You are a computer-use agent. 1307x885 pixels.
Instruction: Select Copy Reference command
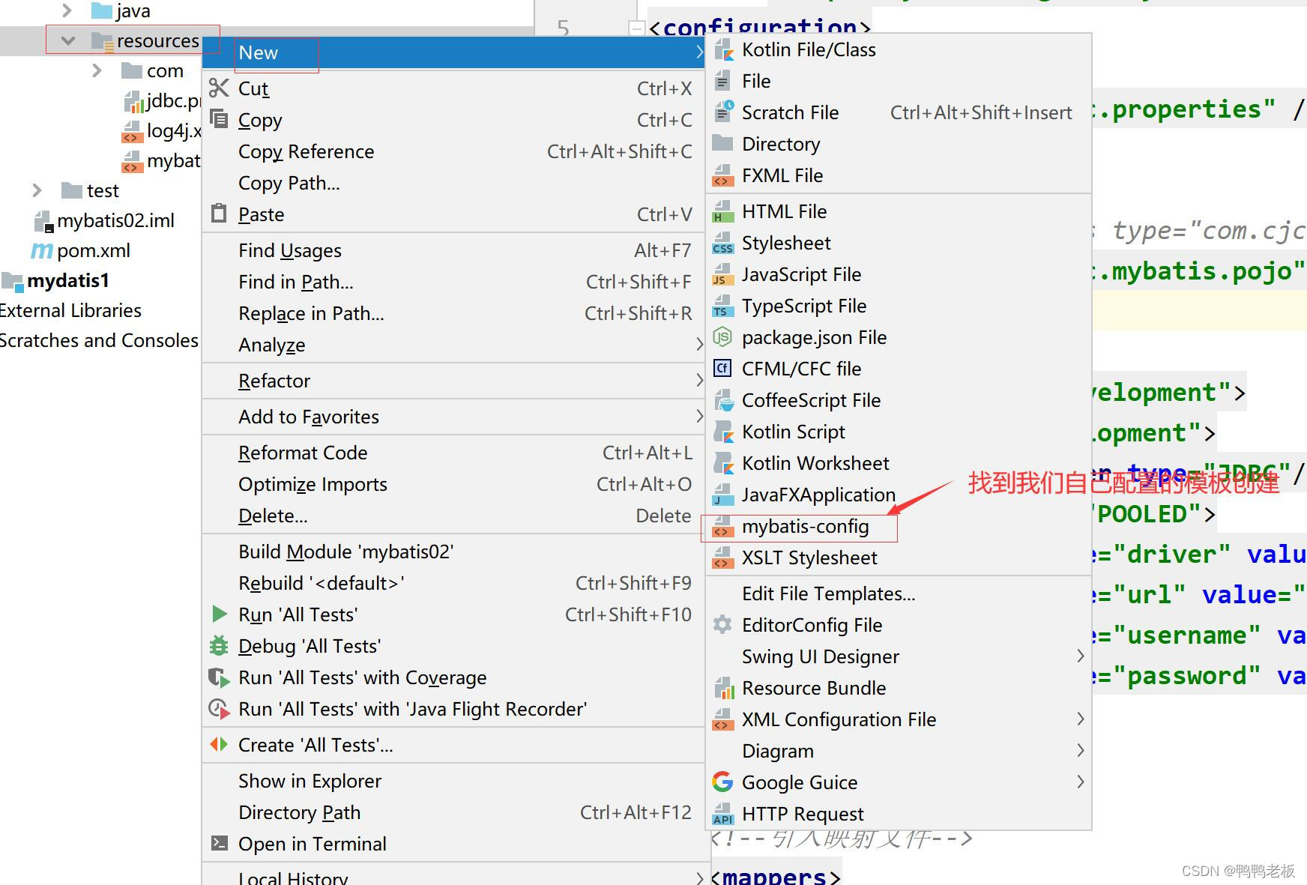[306, 151]
